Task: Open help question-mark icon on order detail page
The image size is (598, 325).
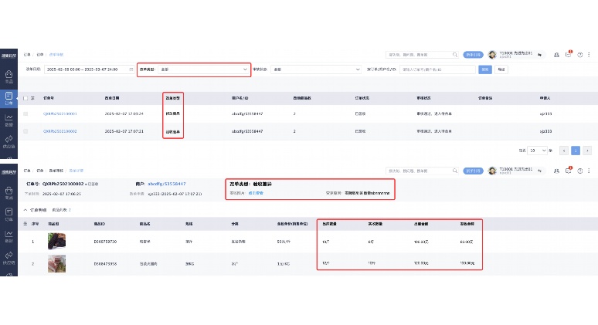Action: point(579,171)
